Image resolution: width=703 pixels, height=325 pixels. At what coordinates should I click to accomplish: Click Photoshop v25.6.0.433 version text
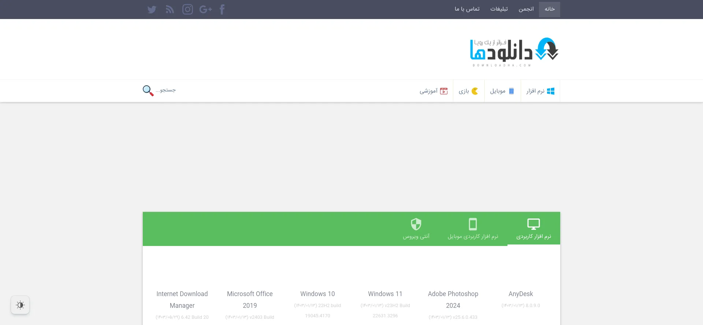point(453,317)
